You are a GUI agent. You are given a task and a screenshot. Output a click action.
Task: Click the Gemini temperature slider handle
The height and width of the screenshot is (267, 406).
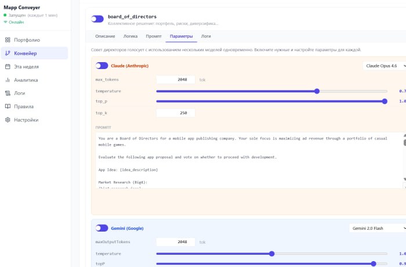(x=271, y=254)
